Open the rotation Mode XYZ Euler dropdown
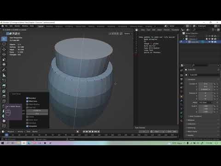 (206, 102)
